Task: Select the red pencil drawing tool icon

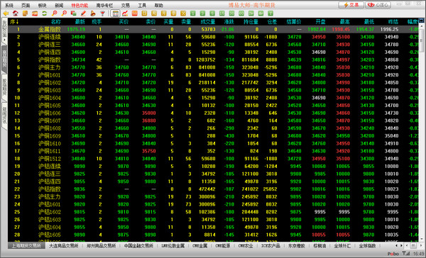Action: point(83,13)
